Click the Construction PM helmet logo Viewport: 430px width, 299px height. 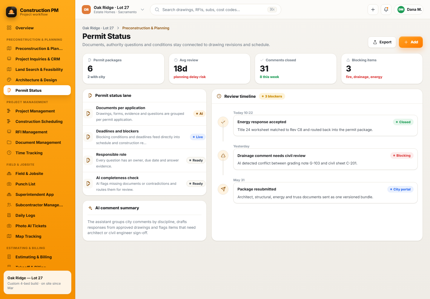[11, 12]
